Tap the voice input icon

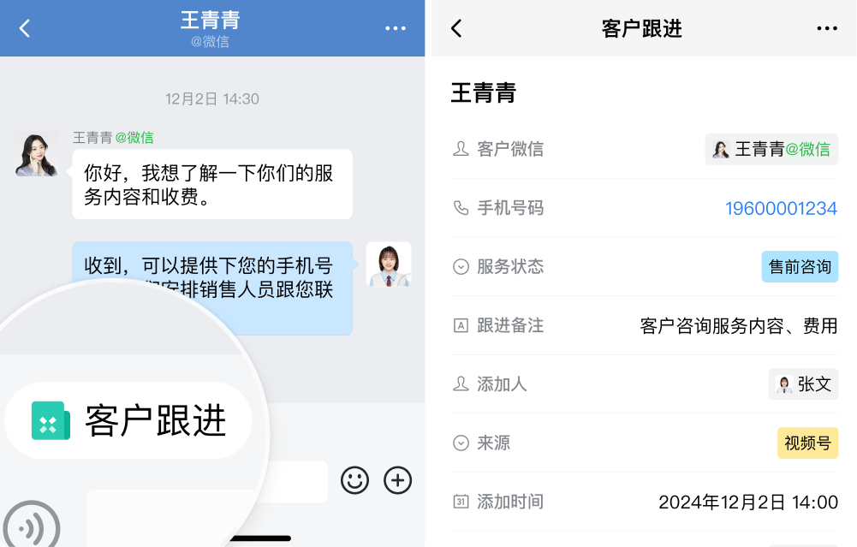(30, 526)
